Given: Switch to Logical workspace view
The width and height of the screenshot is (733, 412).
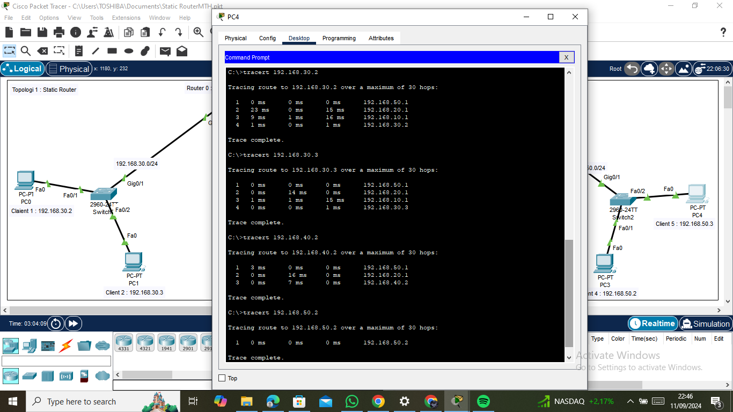Looking at the screenshot, I should [22, 69].
